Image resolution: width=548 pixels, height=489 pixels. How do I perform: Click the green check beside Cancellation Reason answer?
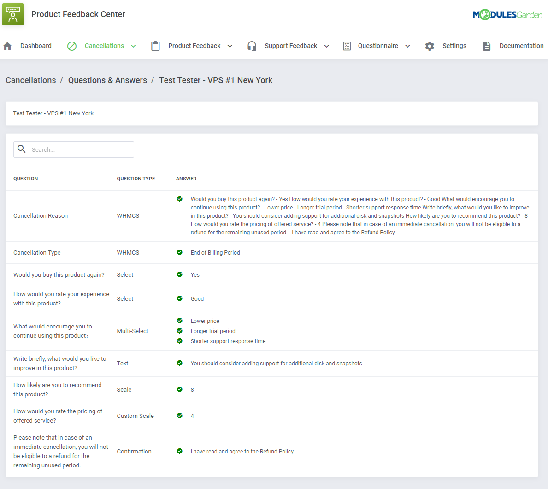180,199
